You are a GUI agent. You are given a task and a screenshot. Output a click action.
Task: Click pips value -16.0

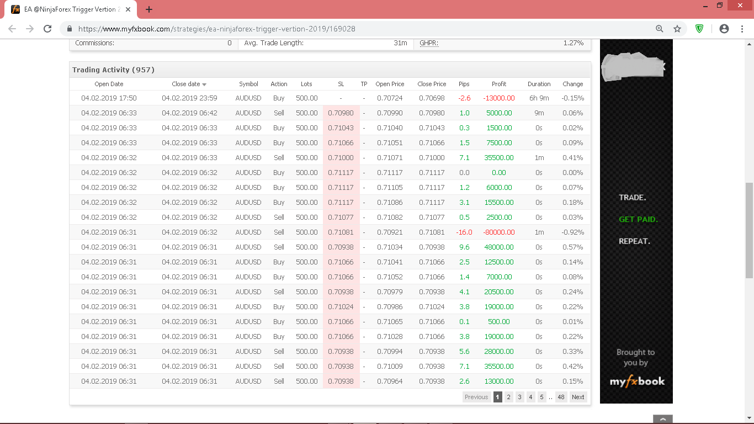click(x=464, y=232)
